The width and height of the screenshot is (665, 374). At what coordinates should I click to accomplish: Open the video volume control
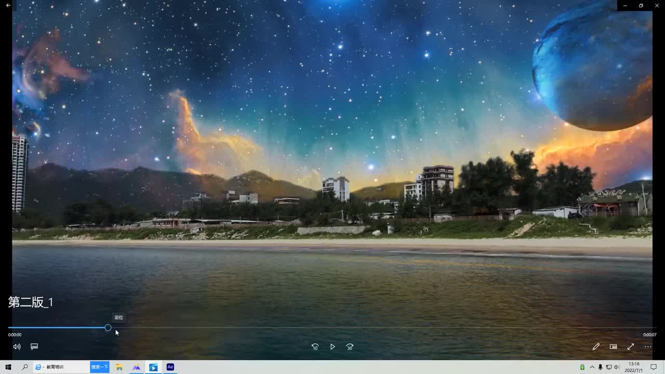pos(17,346)
